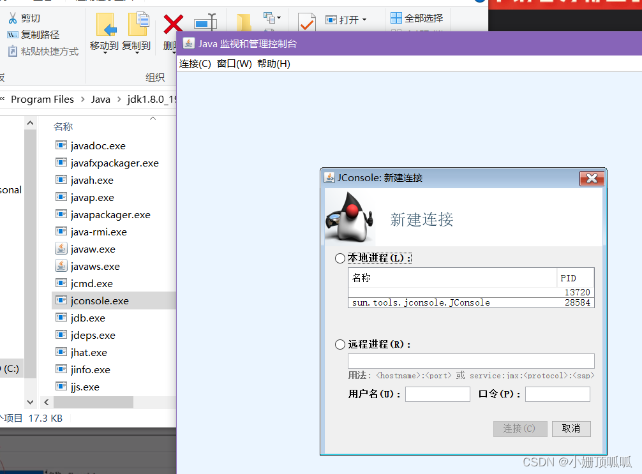642x474 pixels.
Task: Select javafxpackager.exe in file list
Action: click(x=115, y=163)
